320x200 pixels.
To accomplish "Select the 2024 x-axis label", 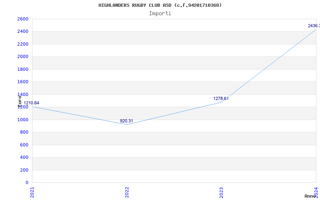I will click(316, 192).
